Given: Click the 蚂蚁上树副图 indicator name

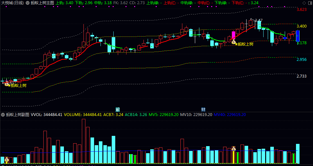Looking at the screenshot, I should tap(18, 115).
